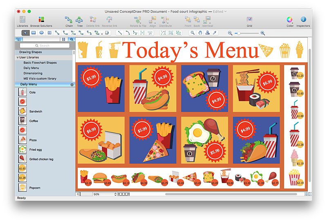This screenshot has width=327, height=222.
Task: Click the library Search field
Action: pyautogui.click(x=45, y=45)
